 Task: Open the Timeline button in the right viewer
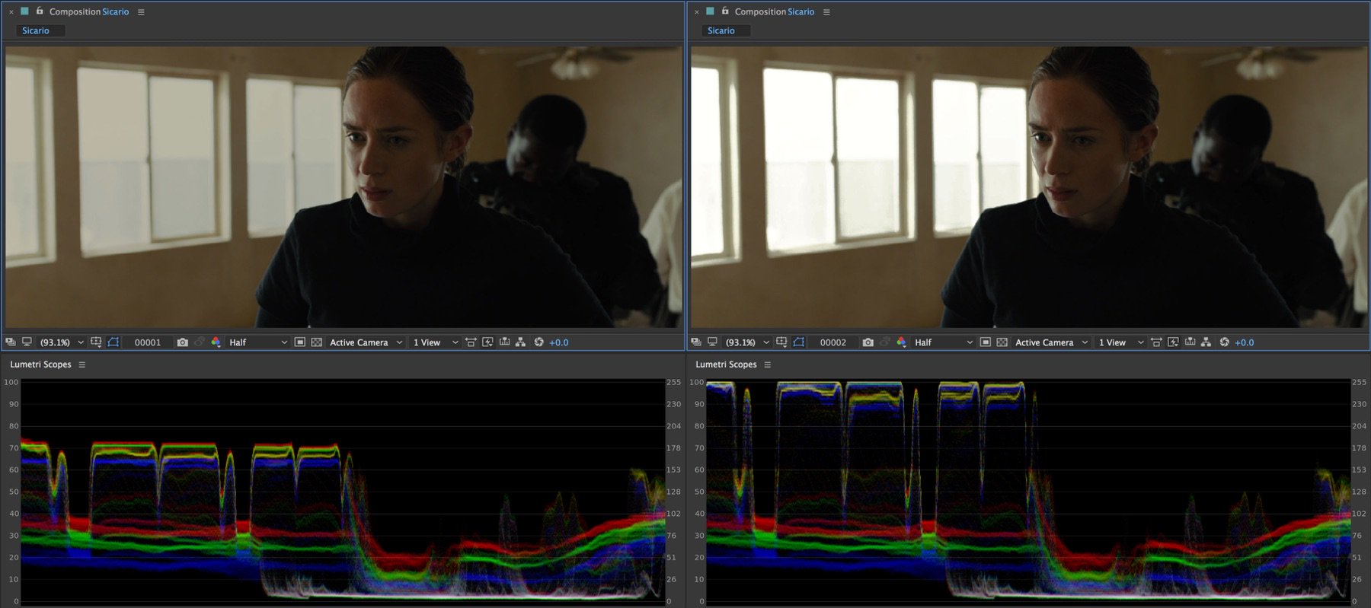coord(1190,342)
